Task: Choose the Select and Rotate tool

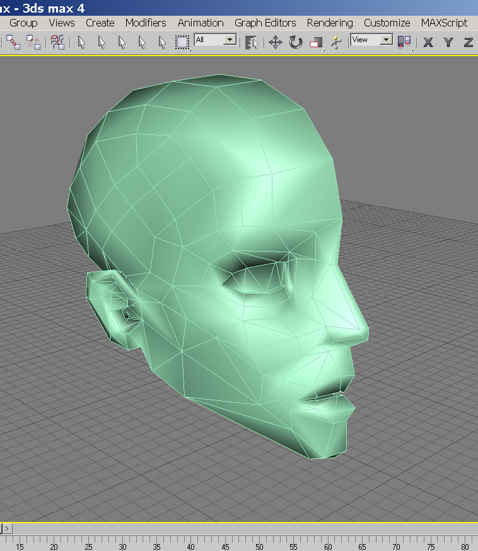Action: (295, 42)
